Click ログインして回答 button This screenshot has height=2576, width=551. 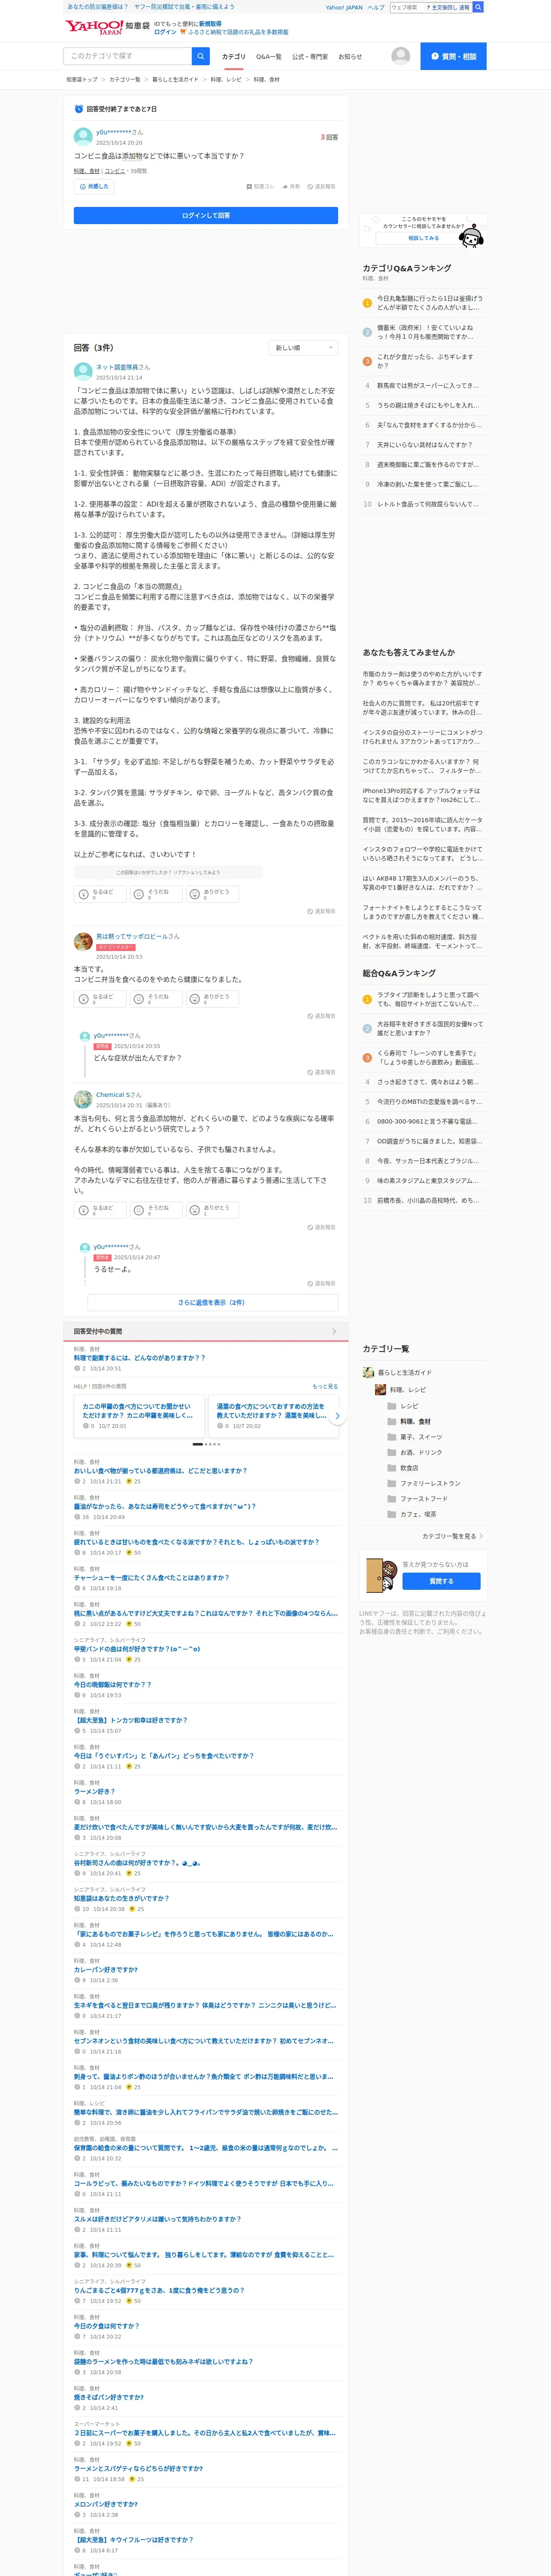206,215
